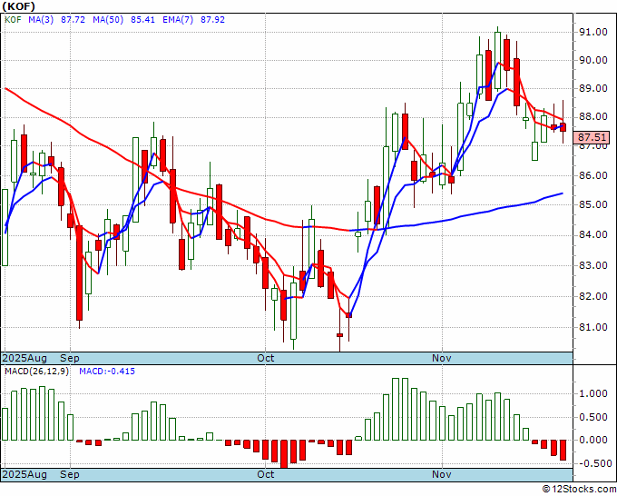Viewport: 617px width, 496px height.
Task: Click the tallest green candlestick near 91.00
Action: [x=497, y=60]
